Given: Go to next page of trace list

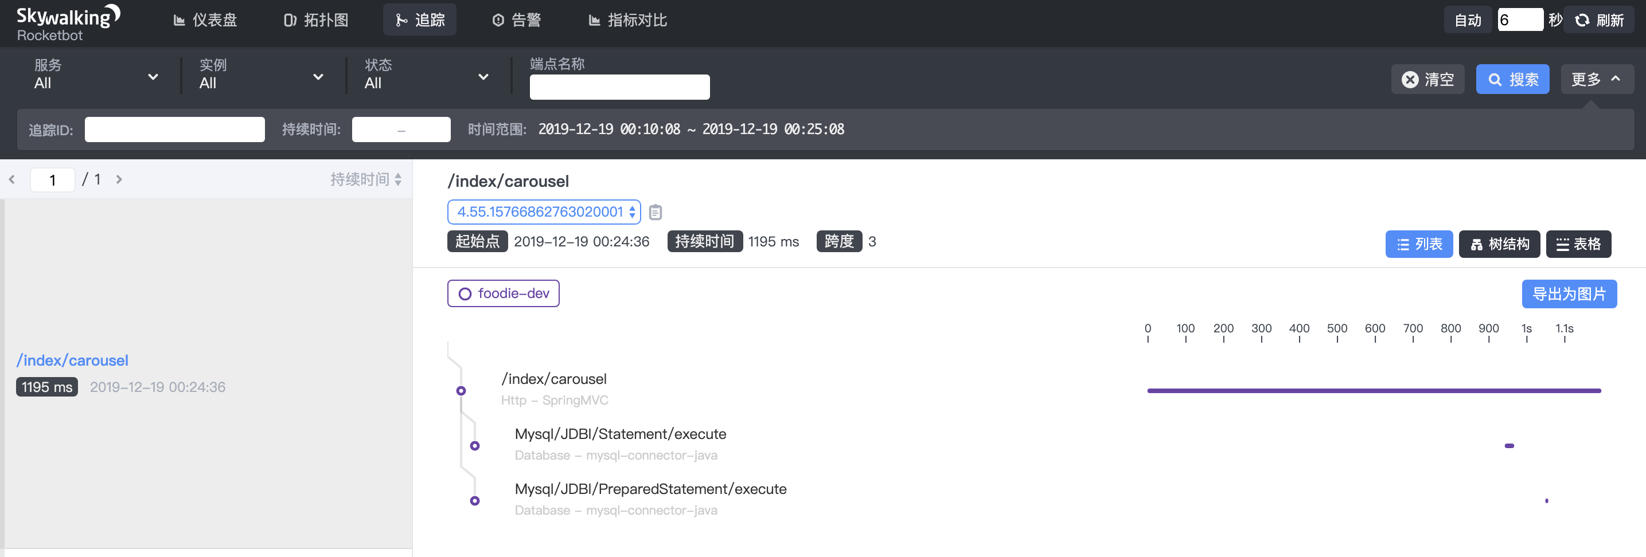Looking at the screenshot, I should (x=119, y=179).
